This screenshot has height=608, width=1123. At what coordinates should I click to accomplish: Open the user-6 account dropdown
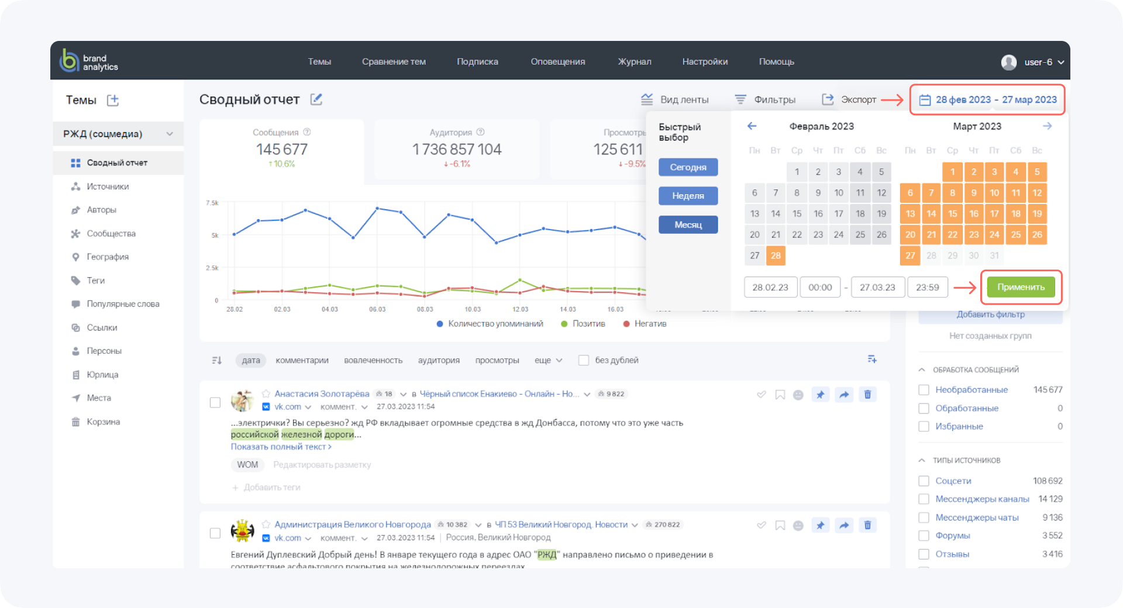tap(1060, 62)
